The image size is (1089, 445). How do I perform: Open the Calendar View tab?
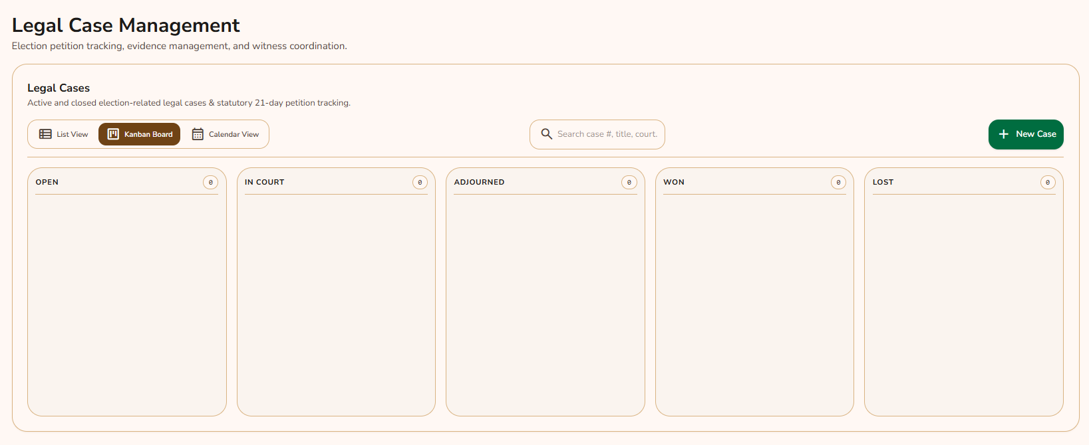pyautogui.click(x=226, y=134)
